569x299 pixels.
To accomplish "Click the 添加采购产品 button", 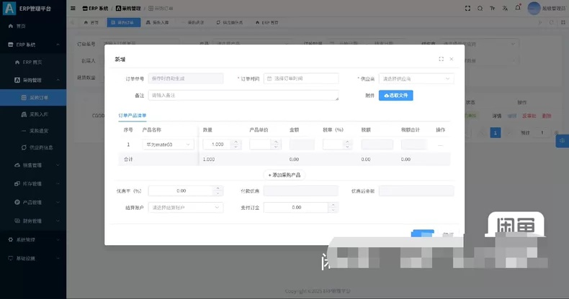I will (284, 175).
